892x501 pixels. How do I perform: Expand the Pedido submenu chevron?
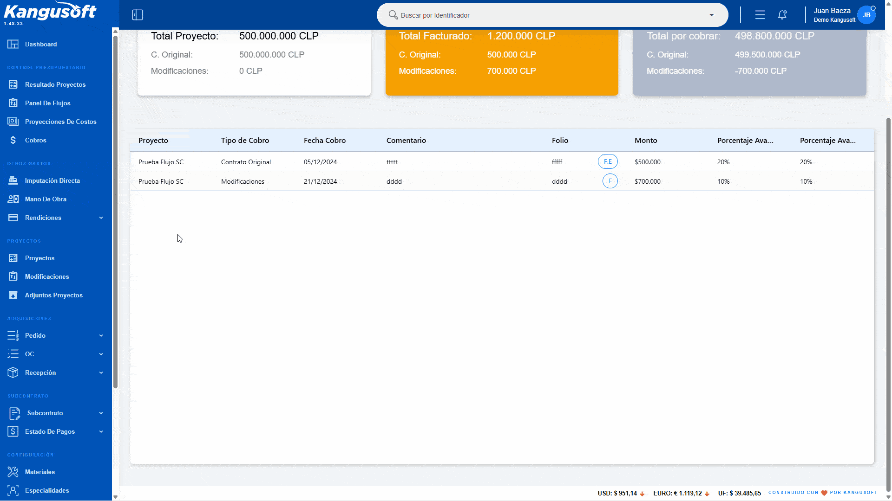pyautogui.click(x=101, y=335)
